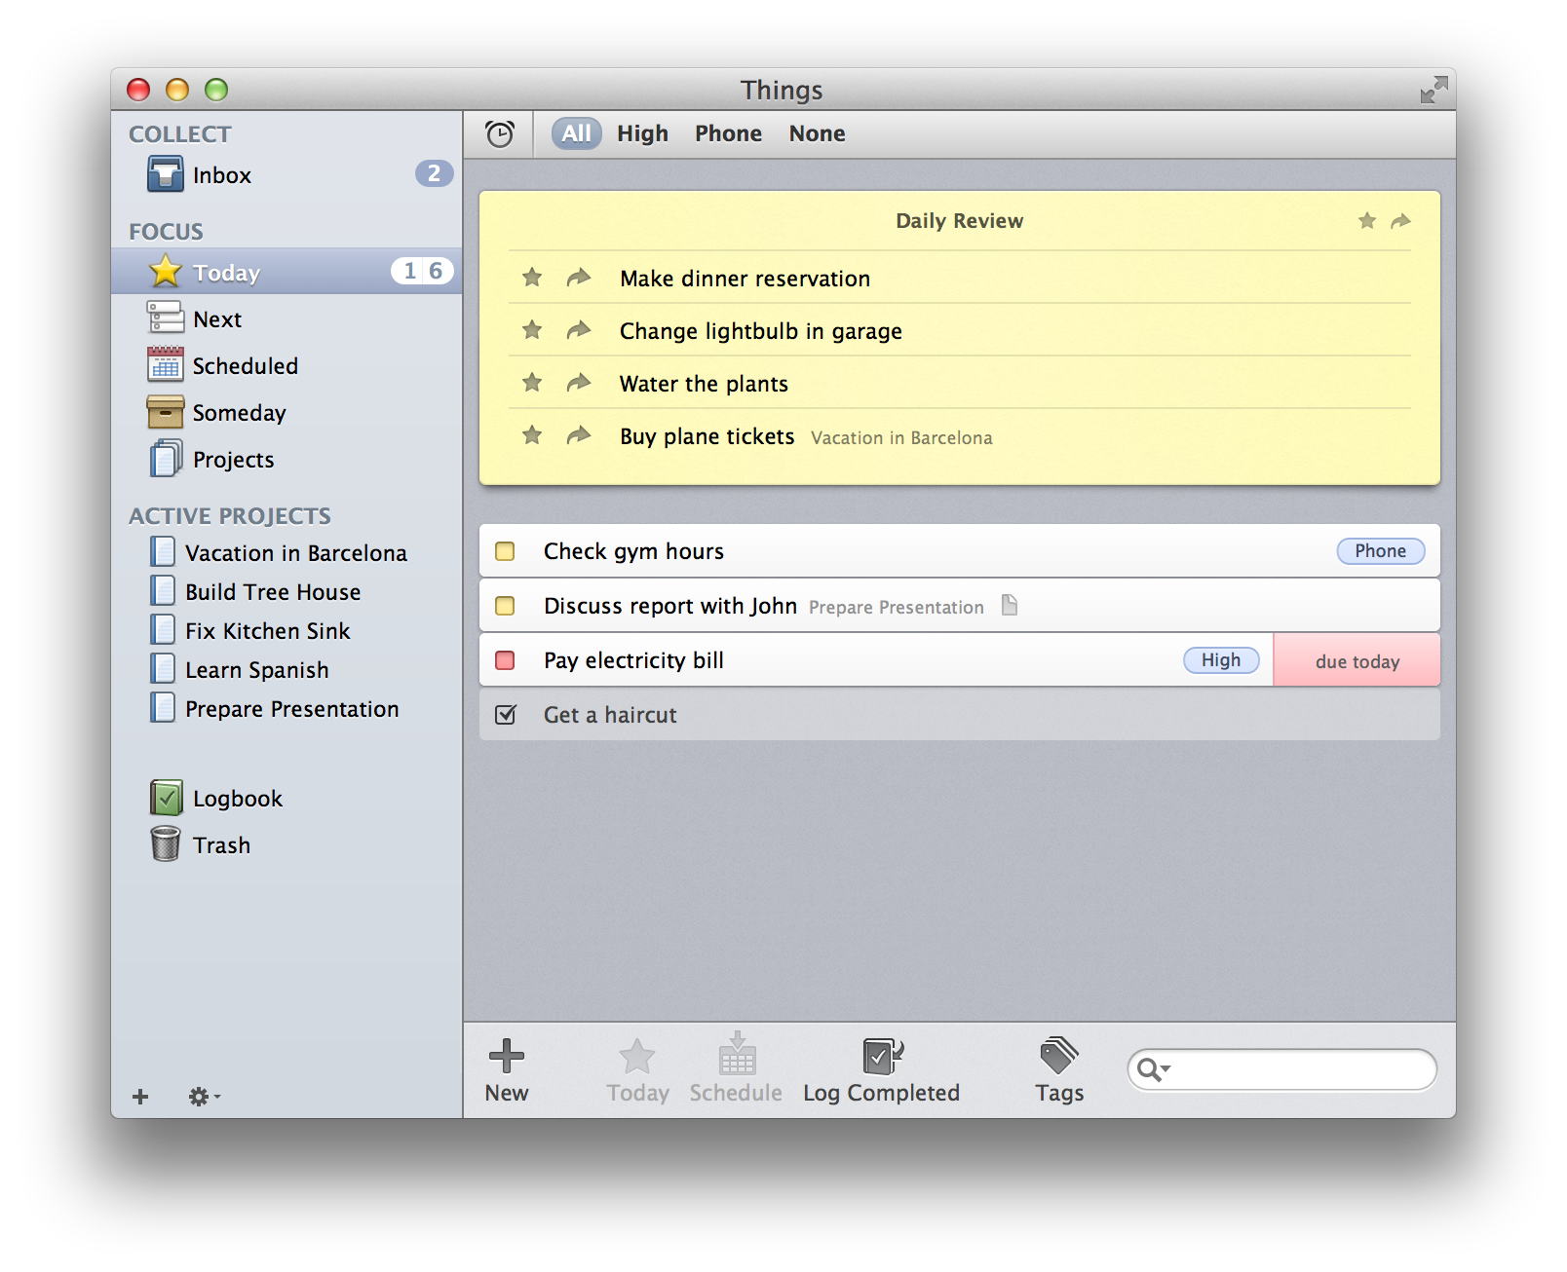Check the Discuss report with John checkbox

tap(505, 606)
